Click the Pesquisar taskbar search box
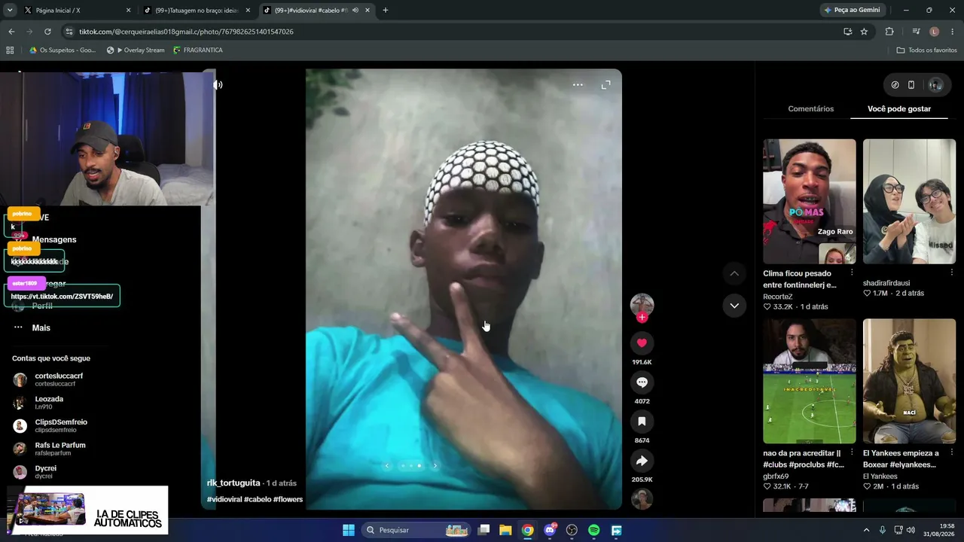 click(417, 530)
